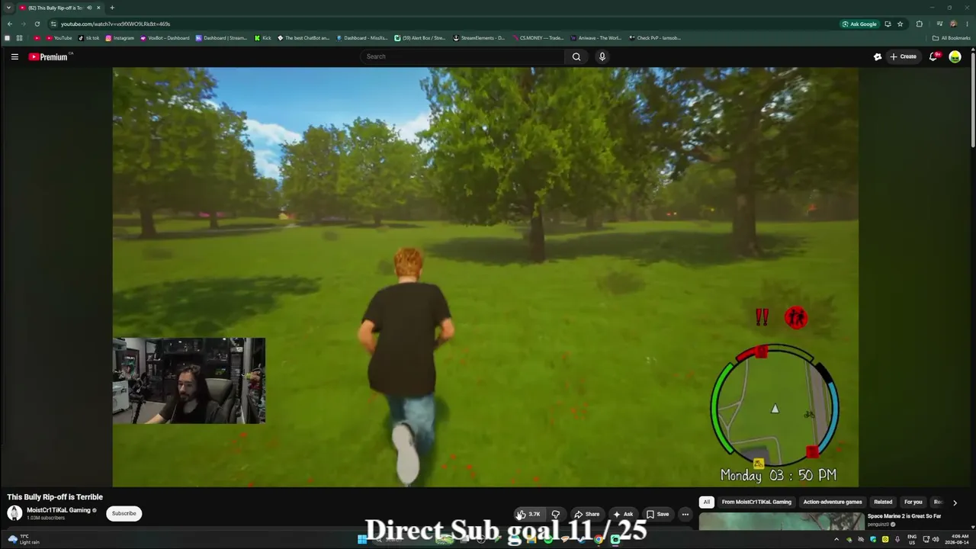Open the Chrome extensions puzzle icon
This screenshot has width=976, height=549.
920,24
